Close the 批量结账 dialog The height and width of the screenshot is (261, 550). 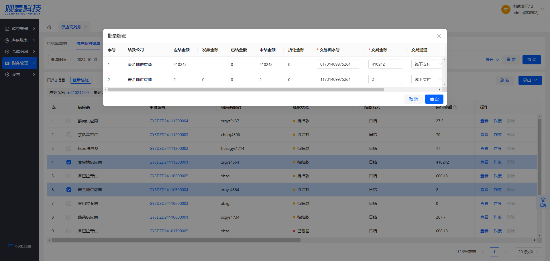[439, 36]
